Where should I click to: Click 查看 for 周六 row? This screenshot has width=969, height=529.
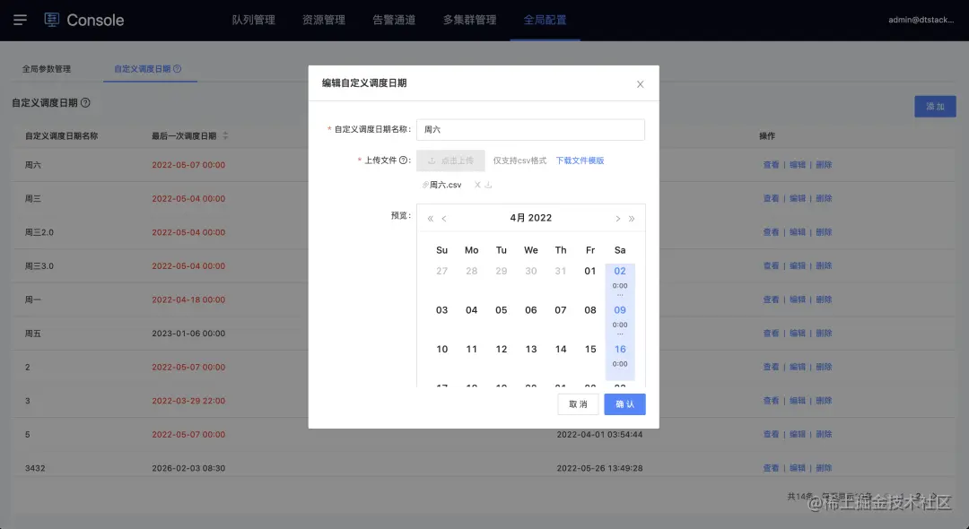[x=771, y=165]
